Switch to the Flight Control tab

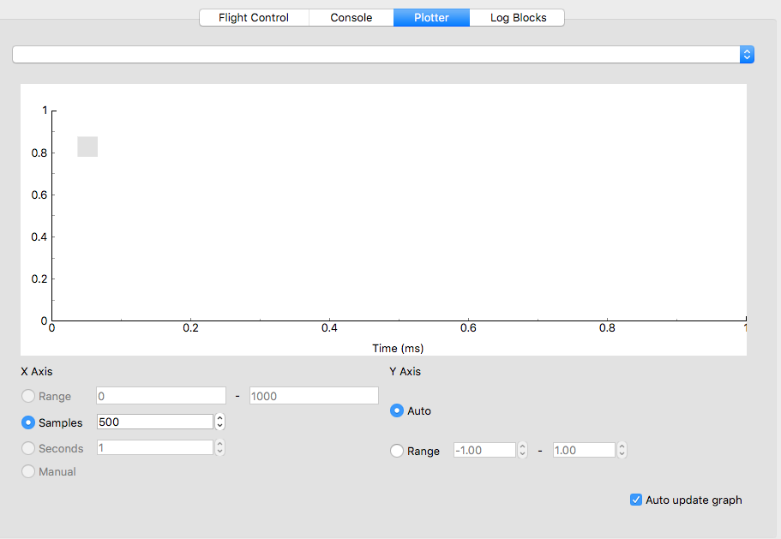coord(253,17)
